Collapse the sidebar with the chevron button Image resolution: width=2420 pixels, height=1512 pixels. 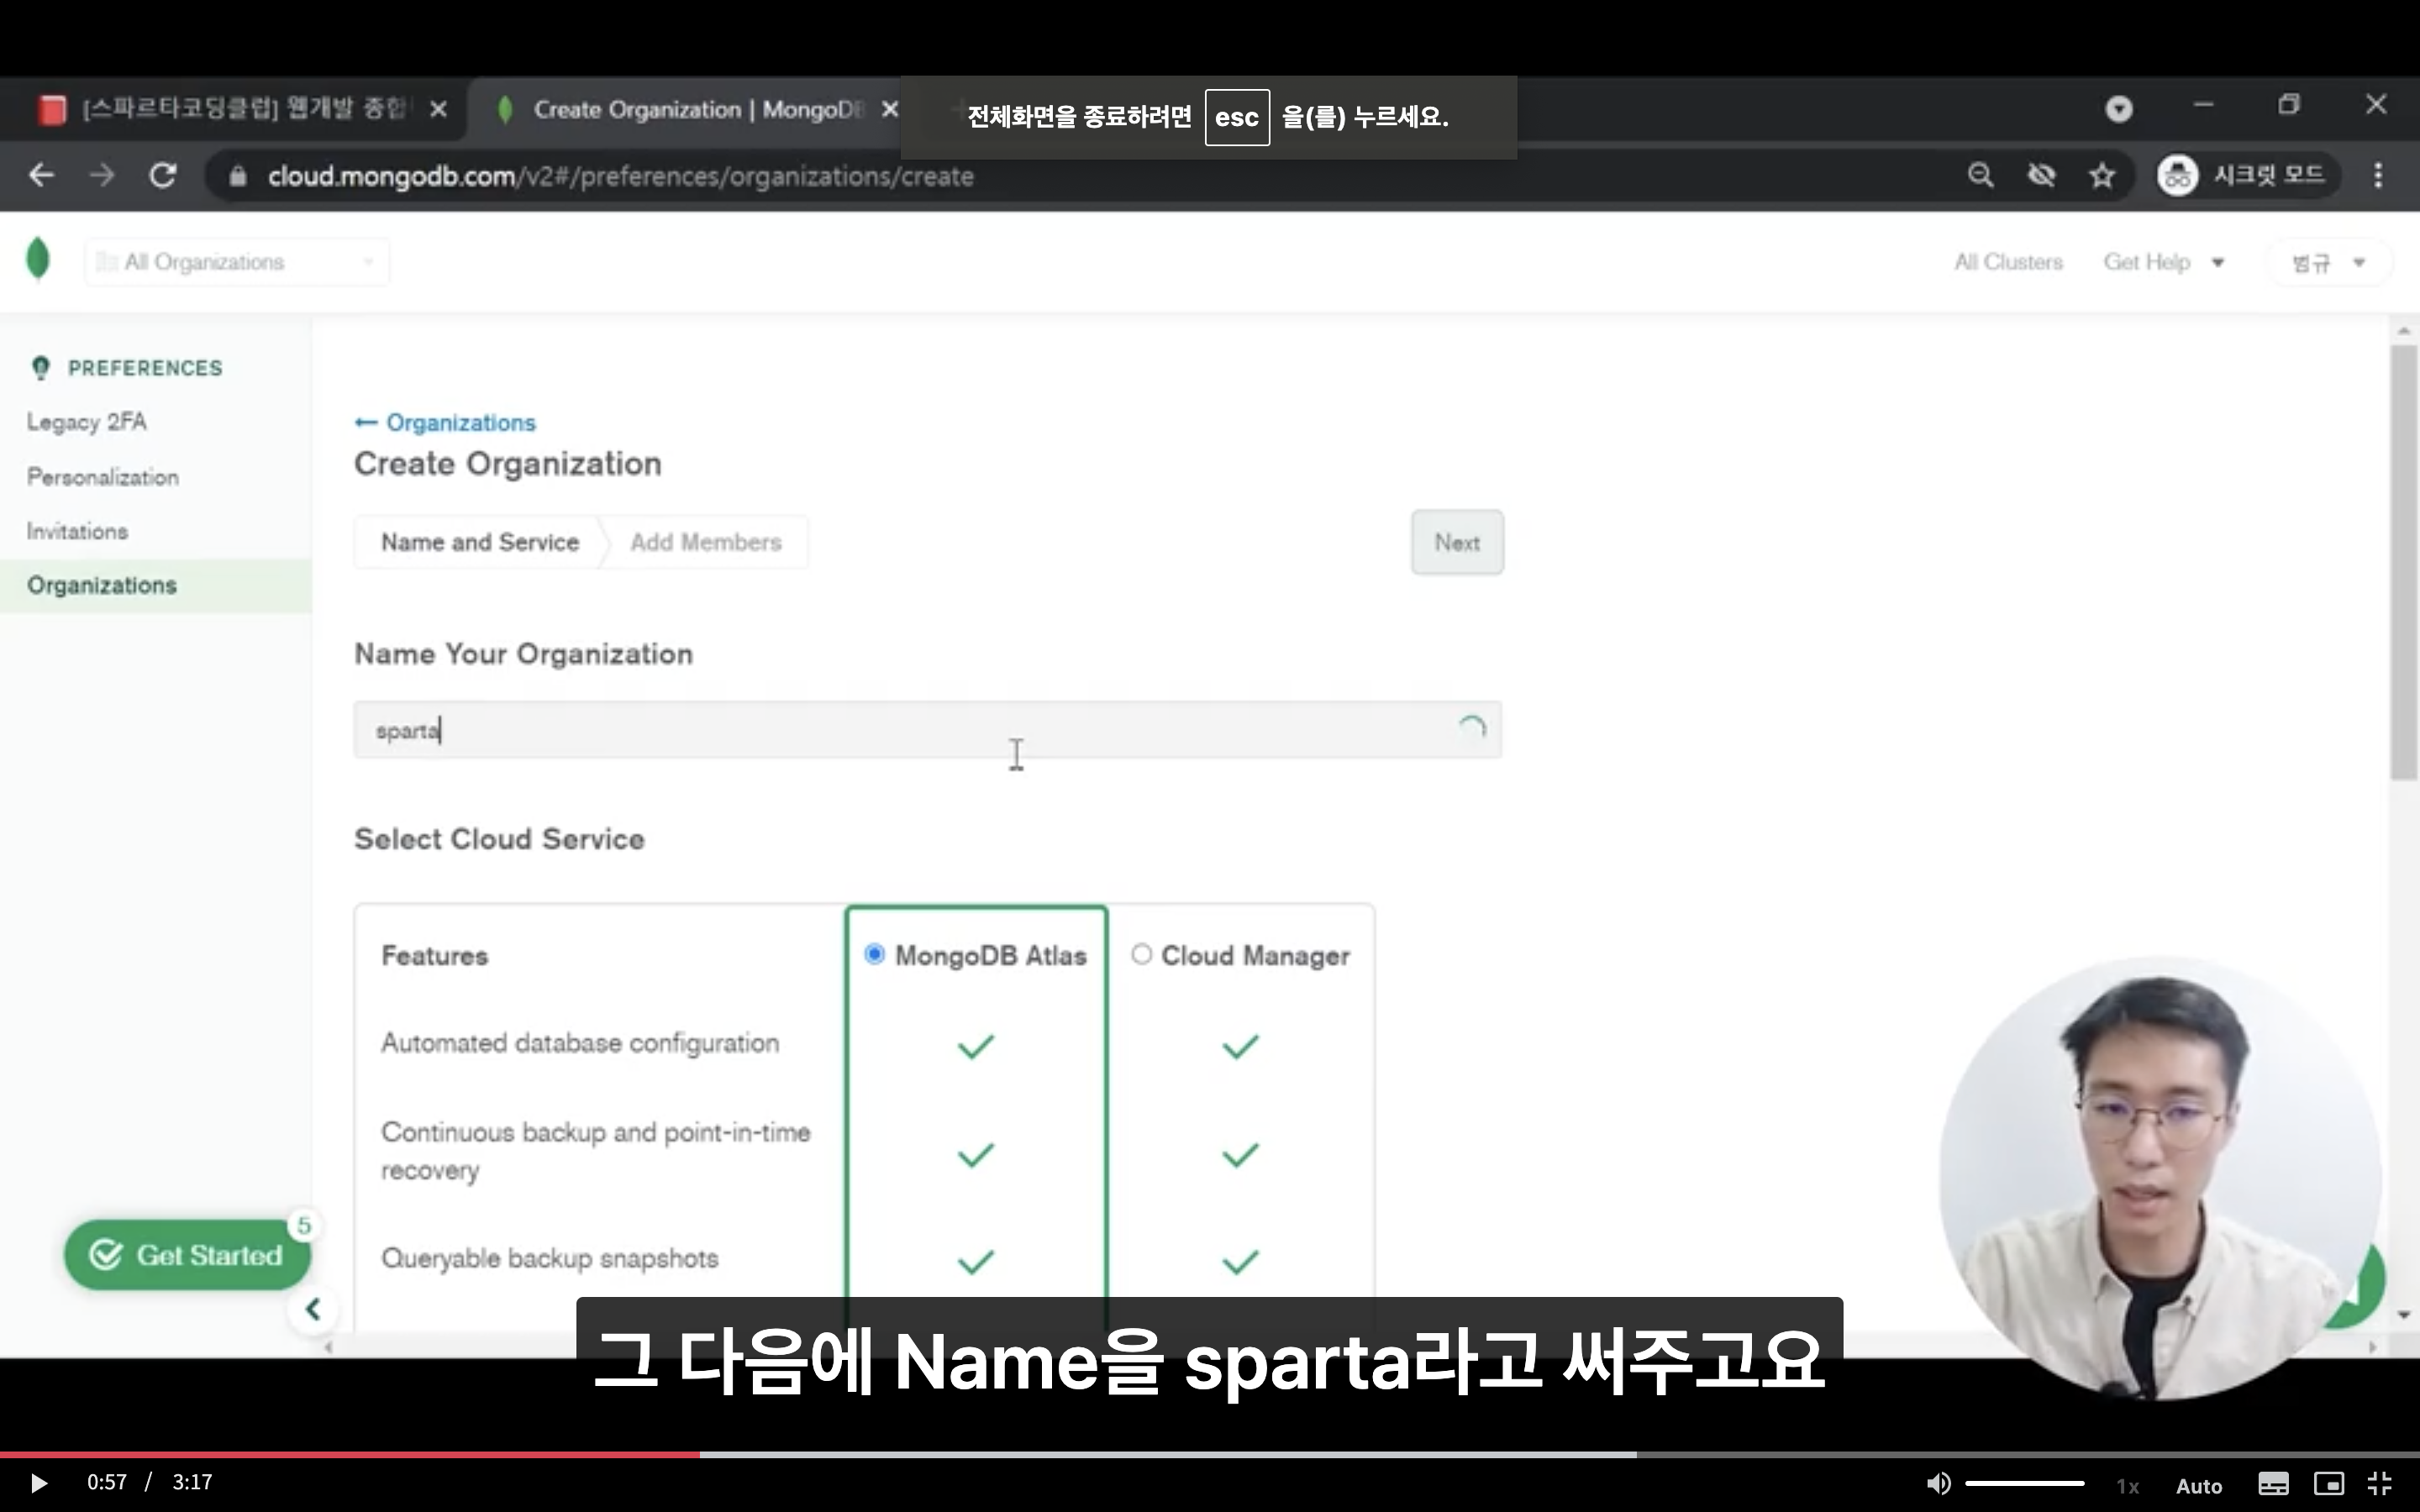tap(313, 1309)
